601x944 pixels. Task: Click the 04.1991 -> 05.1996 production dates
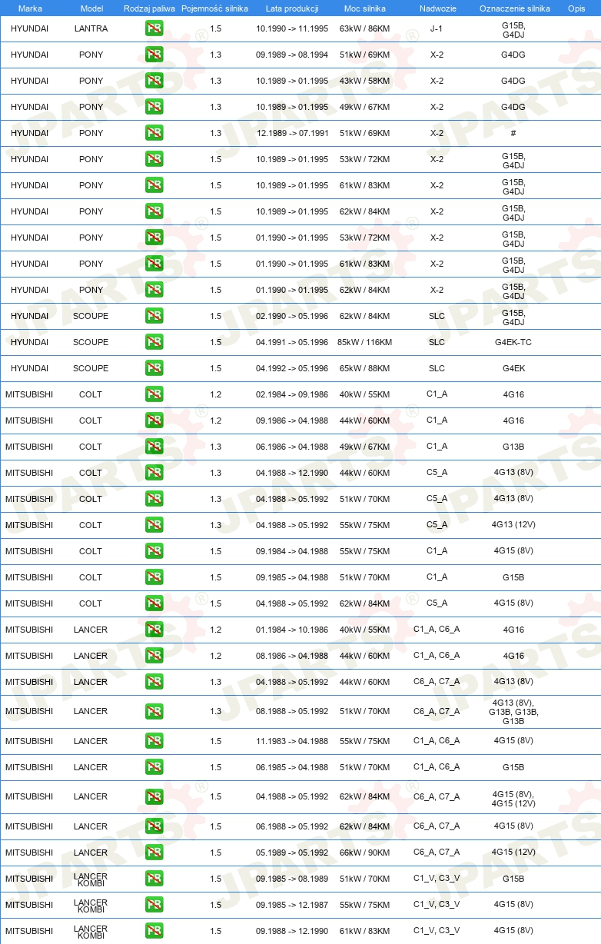[292, 343]
